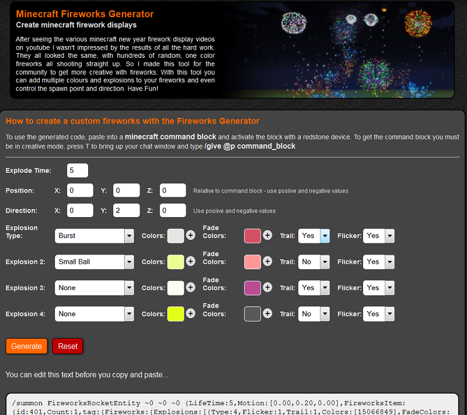Focus the Position Z field

tap(173, 190)
